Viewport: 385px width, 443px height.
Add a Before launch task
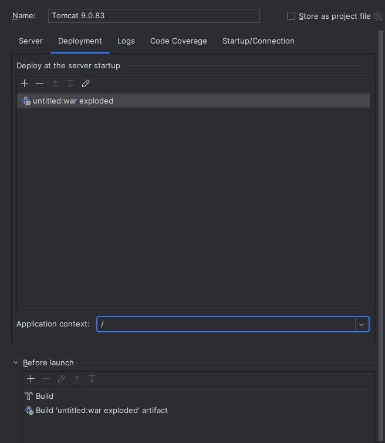(x=31, y=379)
